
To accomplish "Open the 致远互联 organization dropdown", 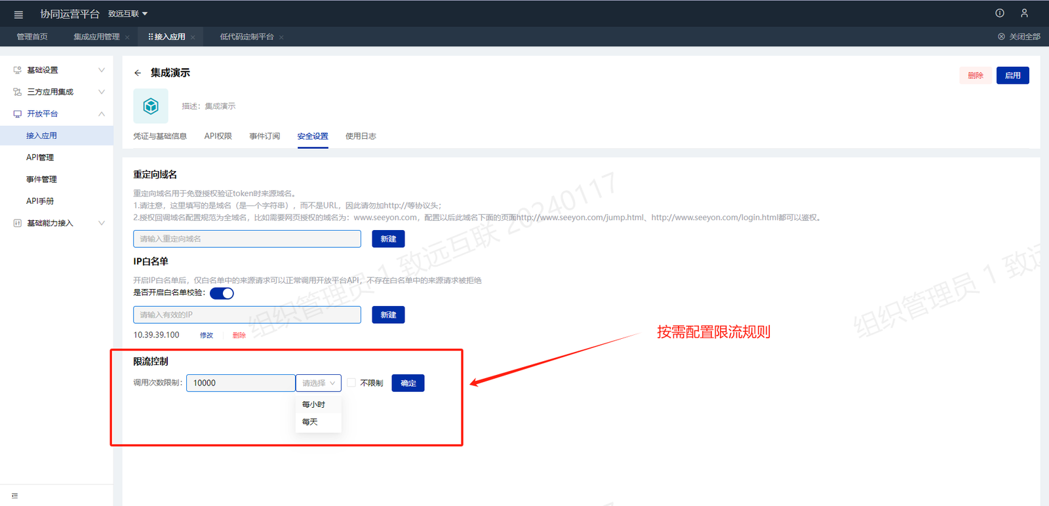I will coord(128,14).
